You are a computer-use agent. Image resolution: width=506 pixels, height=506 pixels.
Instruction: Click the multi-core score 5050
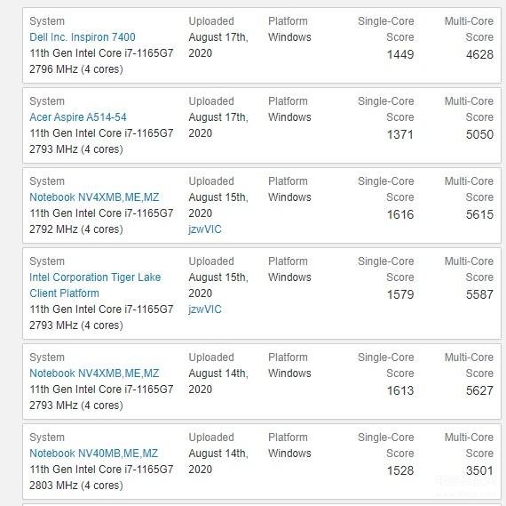[x=479, y=134]
